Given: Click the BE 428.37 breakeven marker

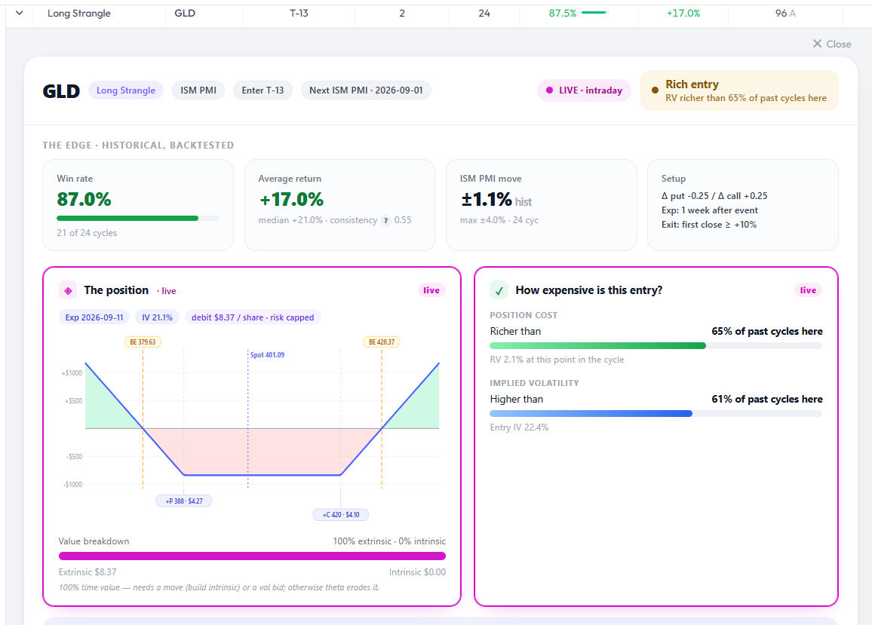Looking at the screenshot, I should point(382,342).
